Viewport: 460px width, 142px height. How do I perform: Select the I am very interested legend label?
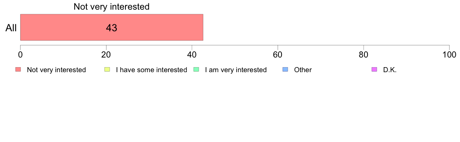coord(236,70)
